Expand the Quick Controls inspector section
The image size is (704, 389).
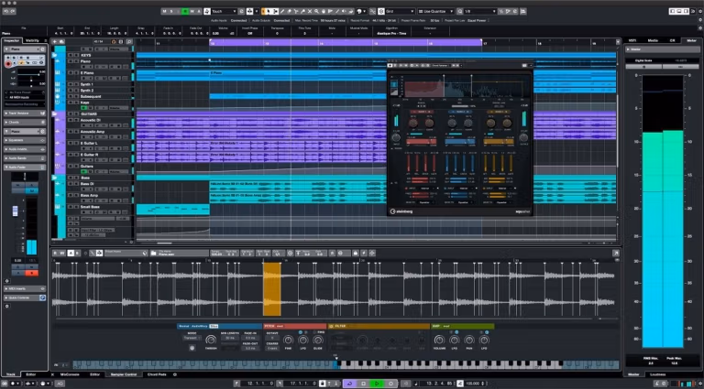[x=25, y=297]
